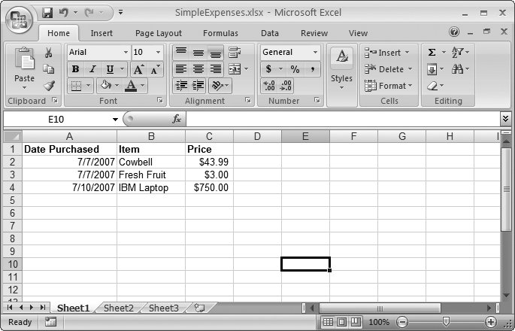The image size is (515, 331).
Task: Switch to the Data tab
Action: (270, 33)
